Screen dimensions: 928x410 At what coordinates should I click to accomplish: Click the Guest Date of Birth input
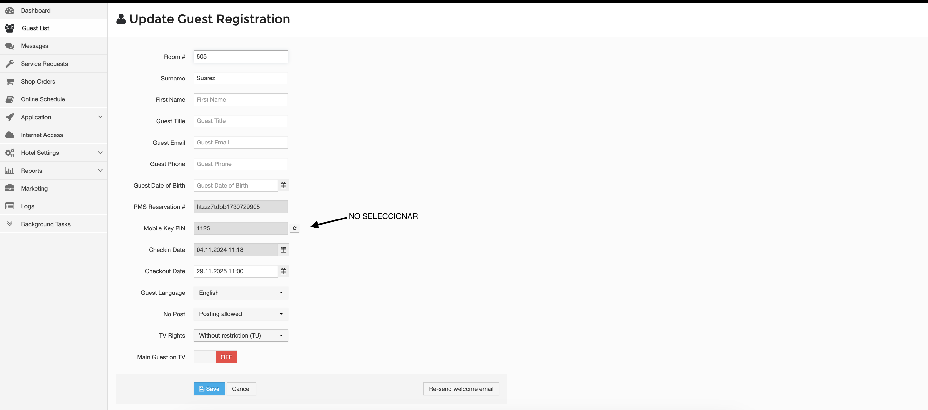[x=236, y=185]
